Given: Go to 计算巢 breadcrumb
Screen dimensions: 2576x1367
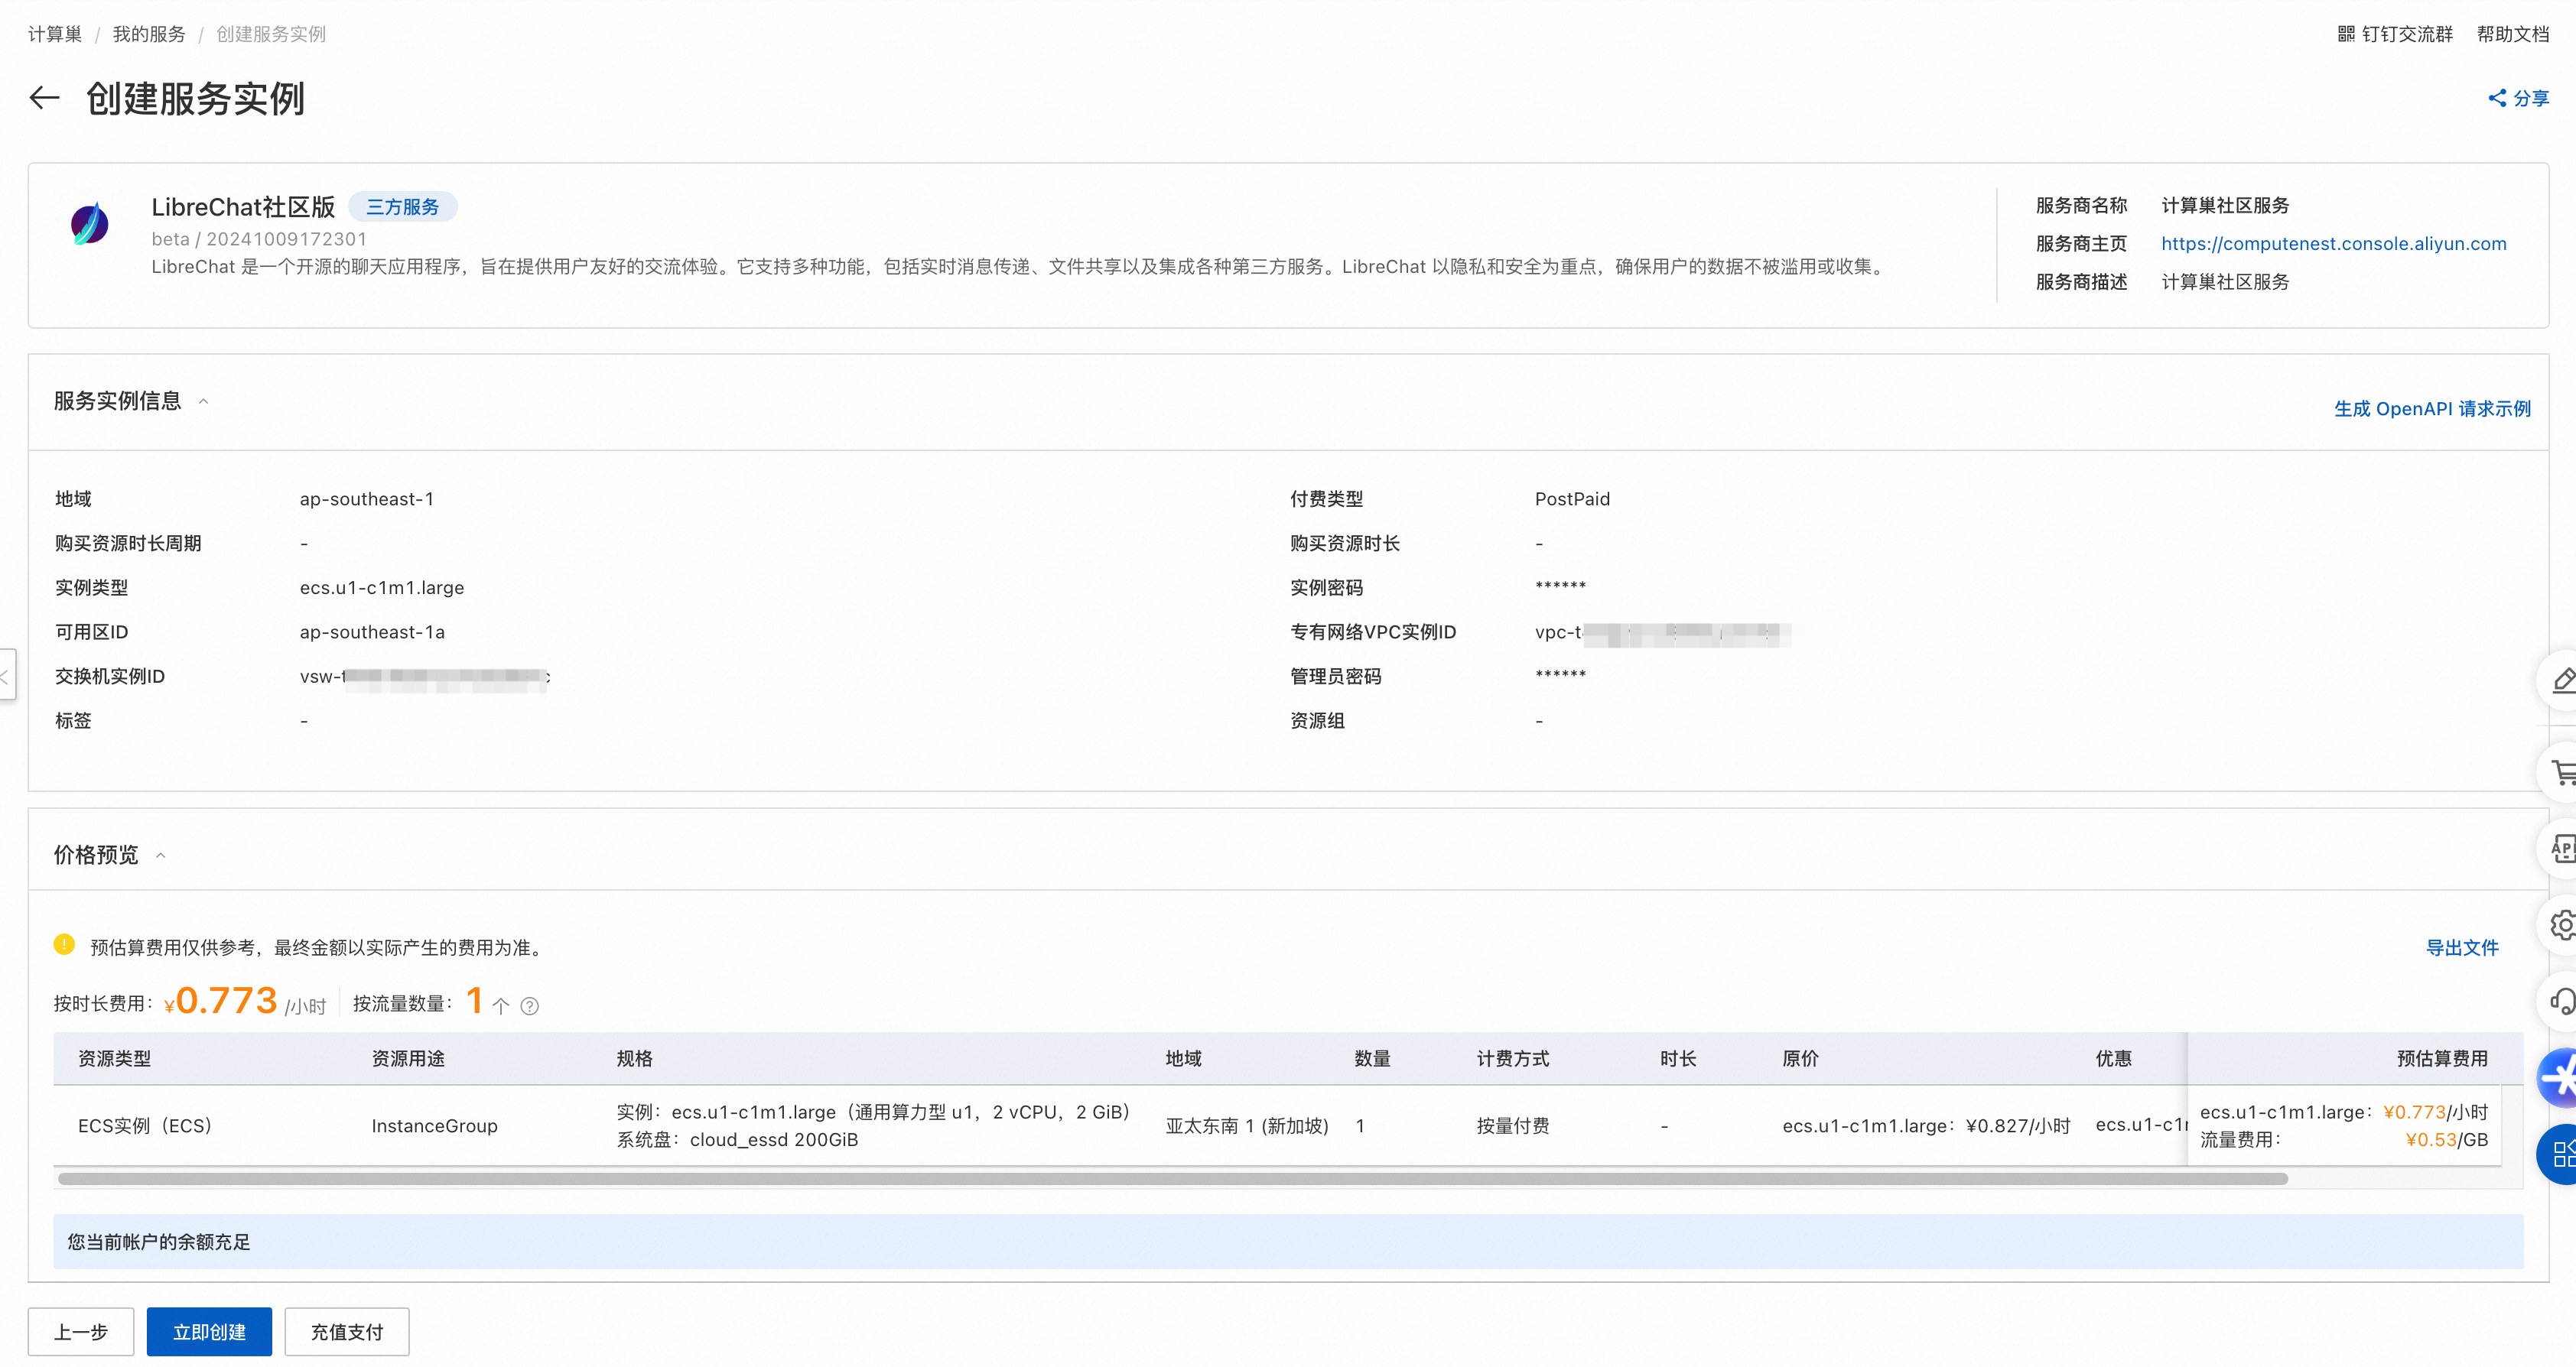Looking at the screenshot, I should click(55, 34).
